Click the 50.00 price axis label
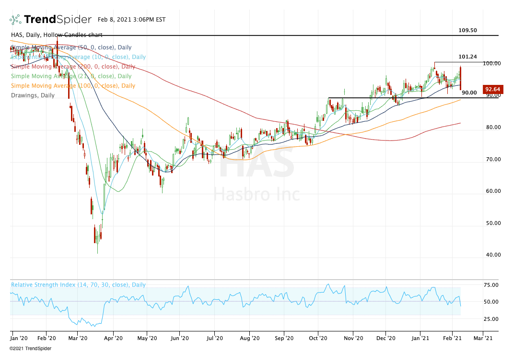513x353 pixels. coord(493,223)
